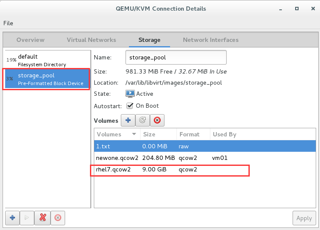Select the storage_pool entry in the pool list
The image size is (320, 230).
(x=47, y=79)
